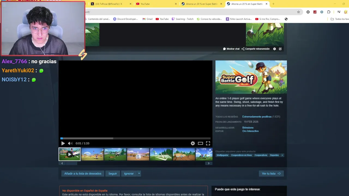349x196 pixels.
Task: Open Conoce tu velocidad bookmark
Action: click(x=209, y=19)
